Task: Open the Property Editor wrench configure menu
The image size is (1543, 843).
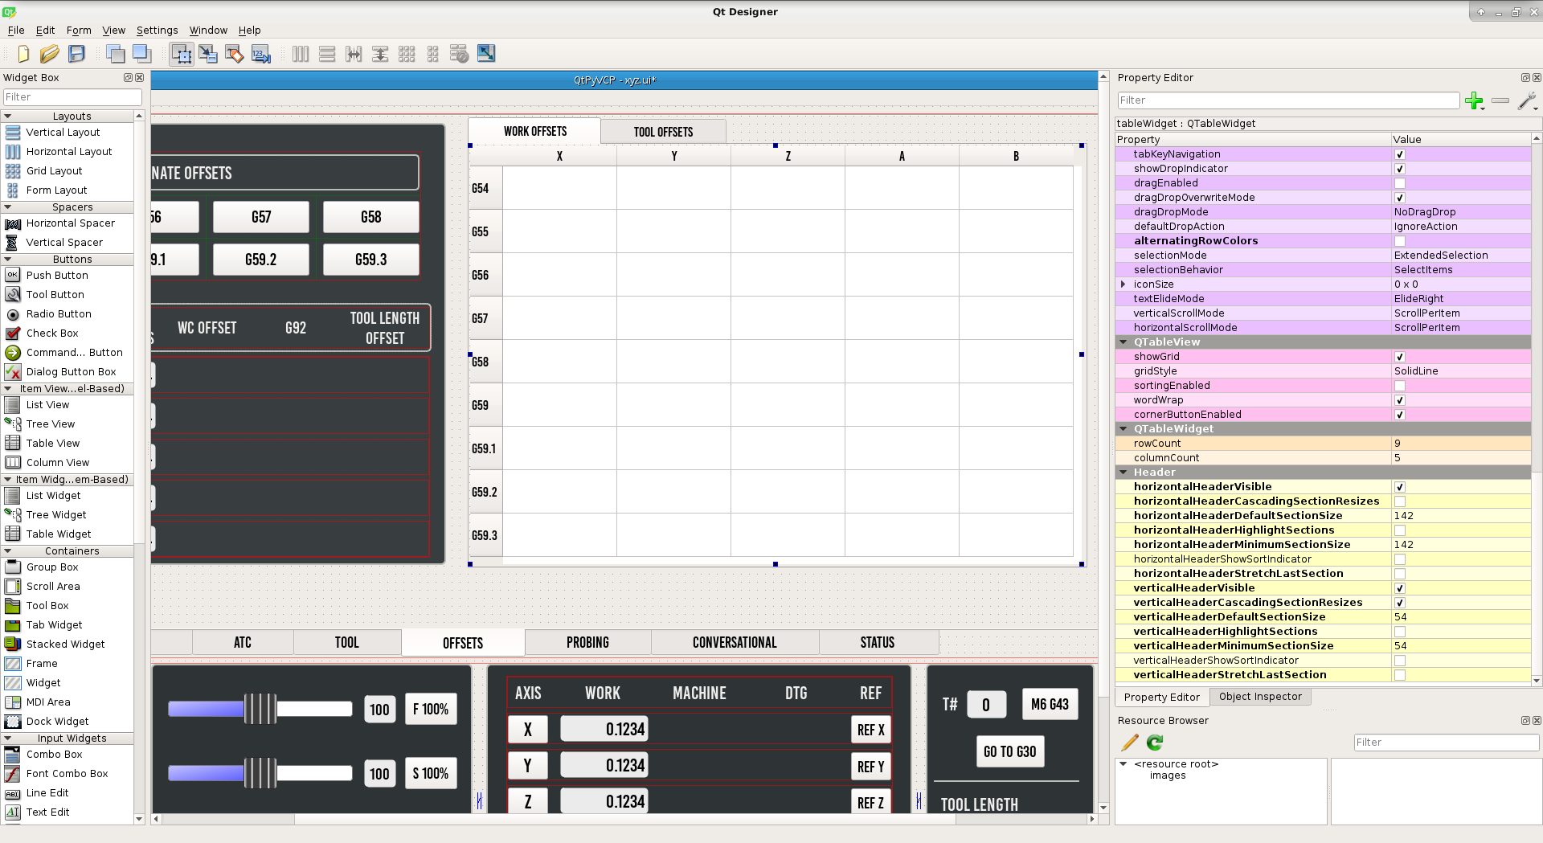Action: (1527, 100)
